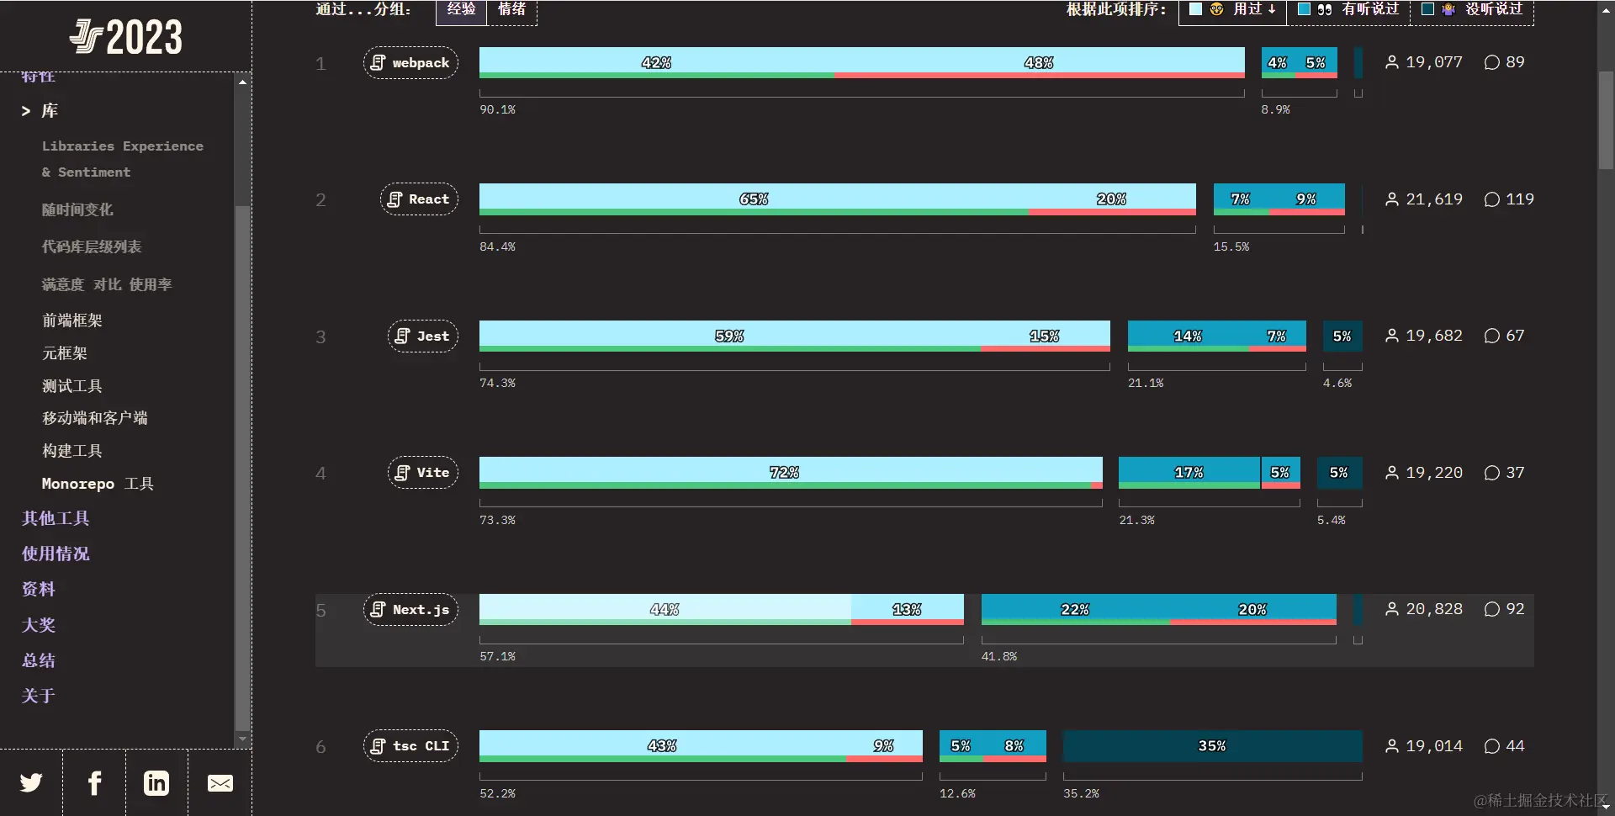Click the email envelope share icon
The height and width of the screenshot is (816, 1615).
pos(220,783)
